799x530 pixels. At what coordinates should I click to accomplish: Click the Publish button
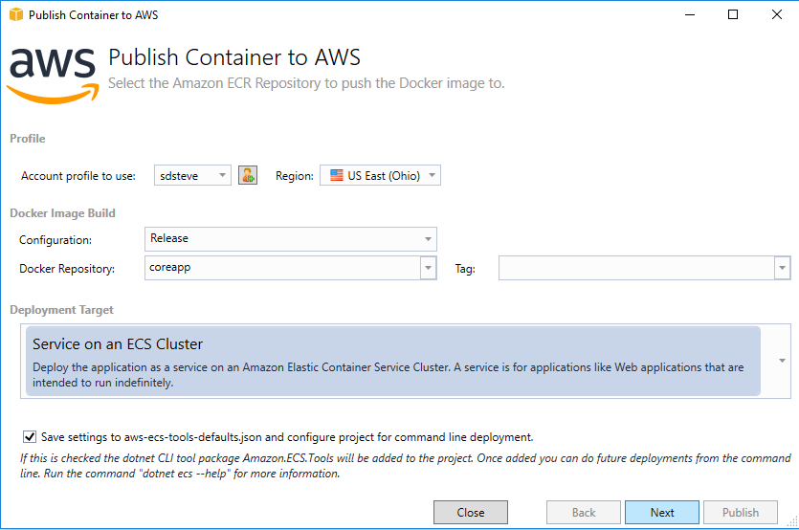click(741, 512)
